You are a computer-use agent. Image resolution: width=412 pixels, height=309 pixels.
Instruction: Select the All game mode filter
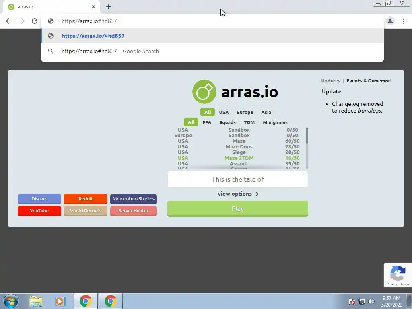191,122
